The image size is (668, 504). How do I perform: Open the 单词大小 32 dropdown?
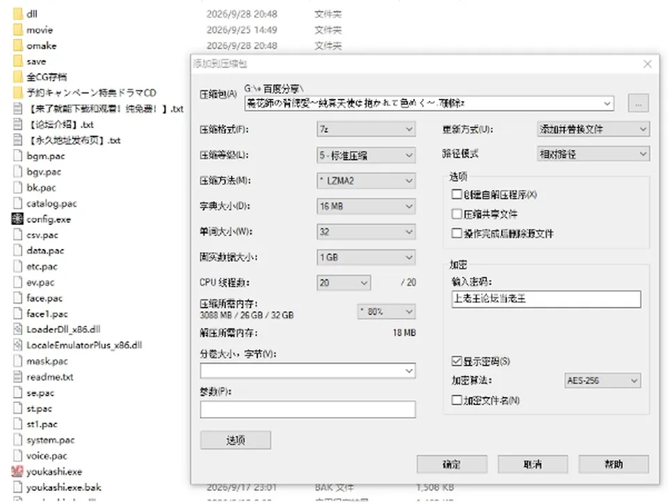click(x=366, y=232)
